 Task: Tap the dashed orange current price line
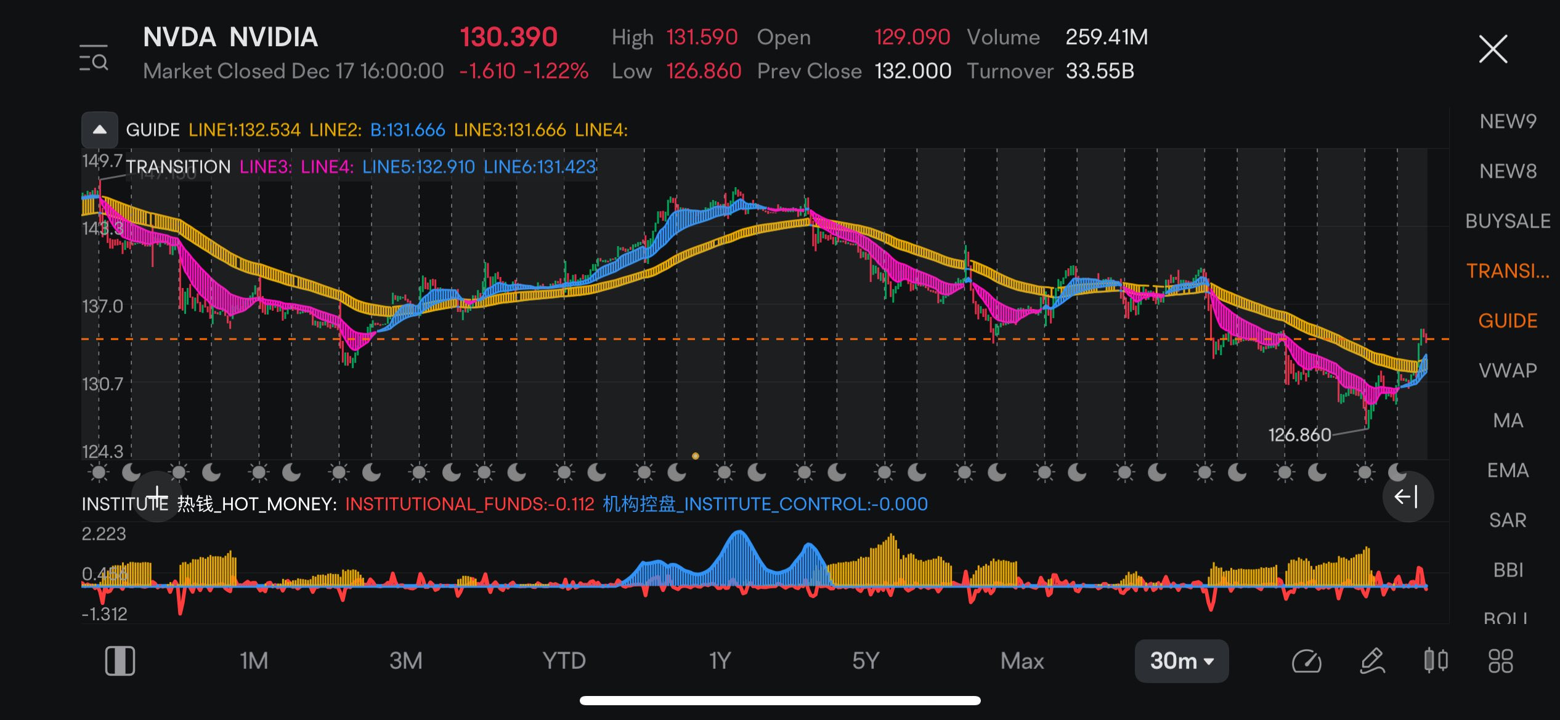tap(765, 339)
